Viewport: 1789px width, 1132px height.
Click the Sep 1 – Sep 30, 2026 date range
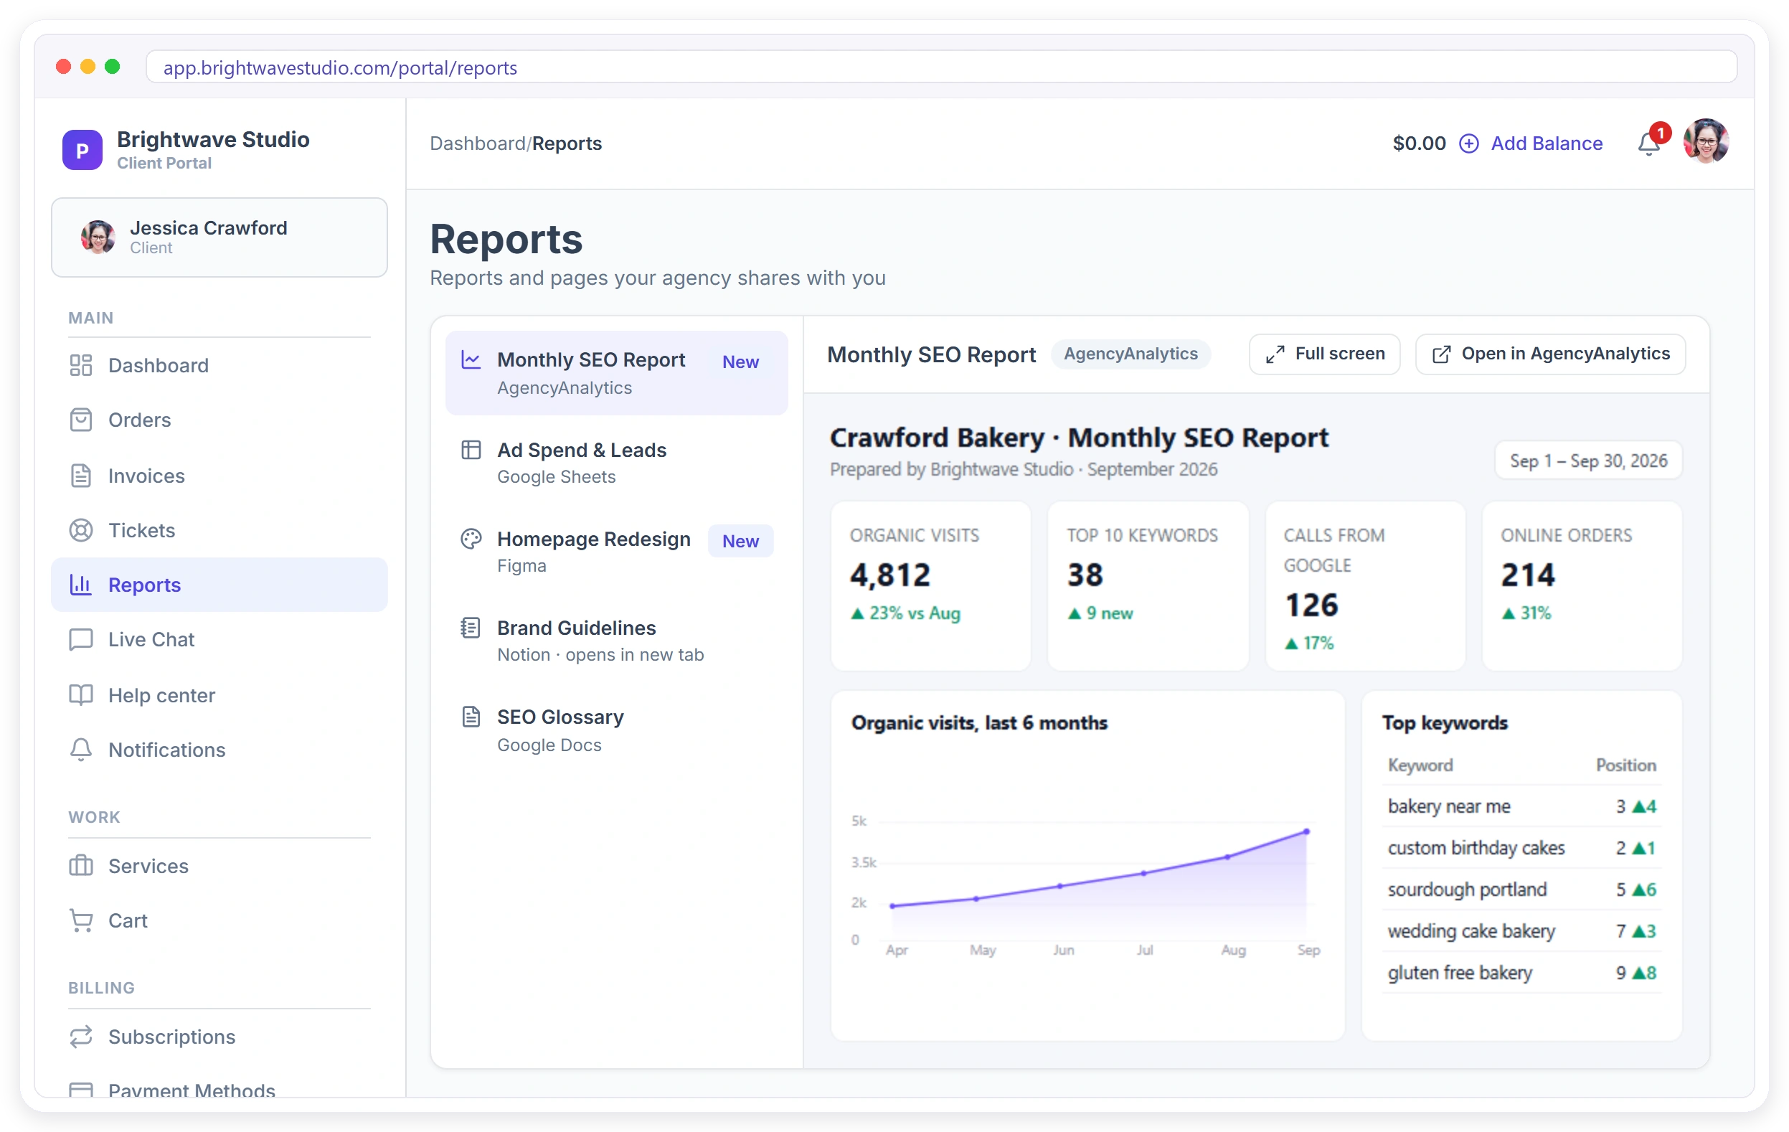point(1588,461)
